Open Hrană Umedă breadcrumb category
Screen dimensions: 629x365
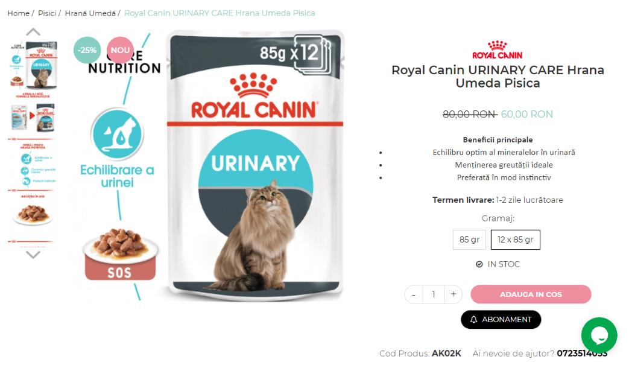pyautogui.click(x=90, y=13)
